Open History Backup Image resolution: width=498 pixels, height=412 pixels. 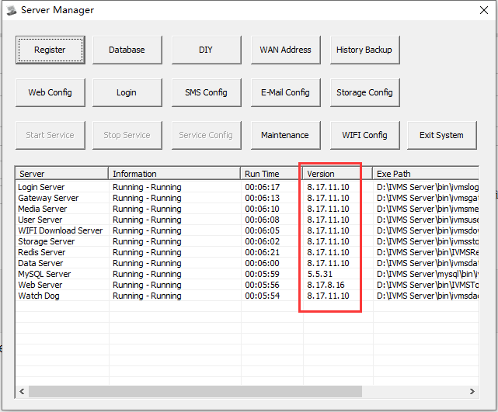coord(364,50)
